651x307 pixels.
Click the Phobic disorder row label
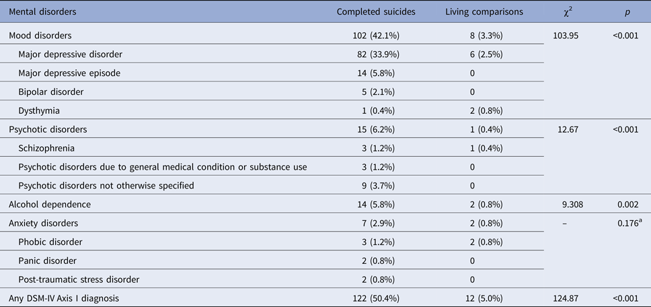(x=50, y=241)
